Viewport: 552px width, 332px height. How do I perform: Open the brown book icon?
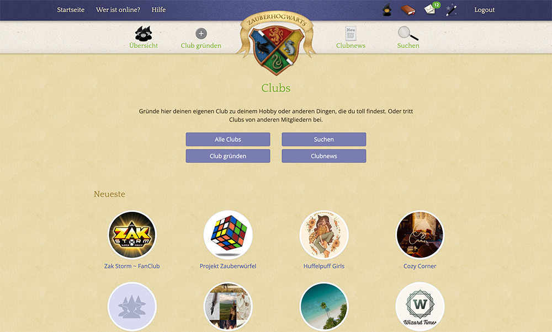point(408,10)
